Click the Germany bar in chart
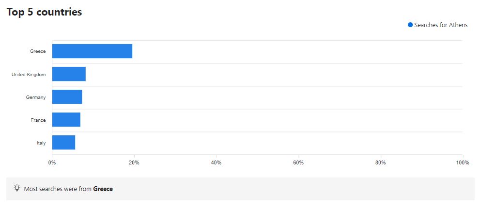The width and height of the screenshot is (479, 210). tap(67, 97)
